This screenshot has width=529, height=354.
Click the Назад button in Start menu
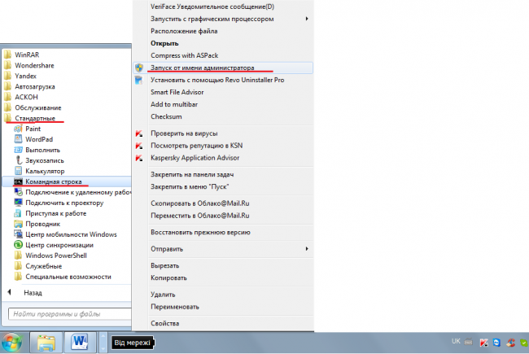pyautogui.click(x=33, y=291)
